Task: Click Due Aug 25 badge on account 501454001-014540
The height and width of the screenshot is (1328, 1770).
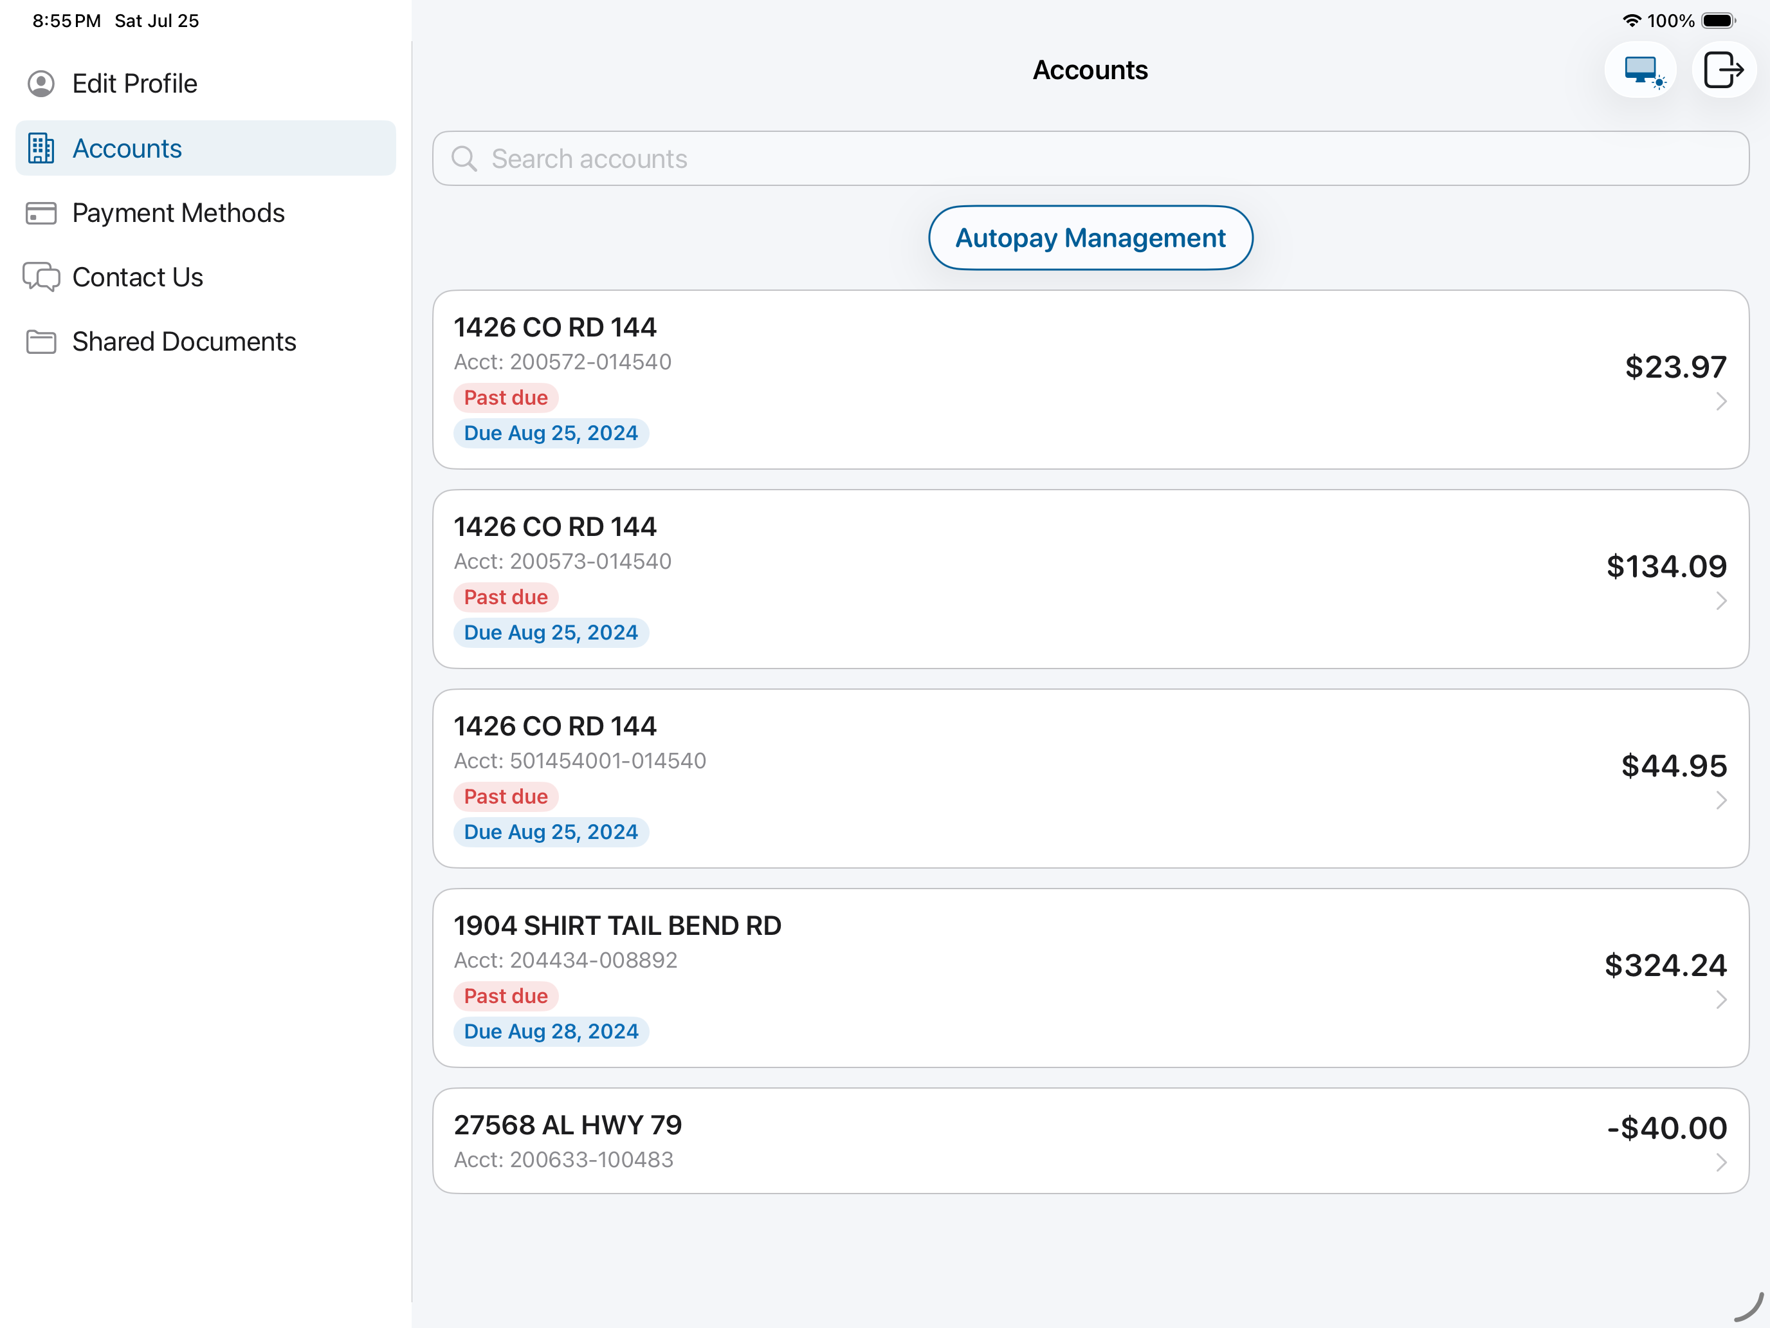Action: click(551, 832)
